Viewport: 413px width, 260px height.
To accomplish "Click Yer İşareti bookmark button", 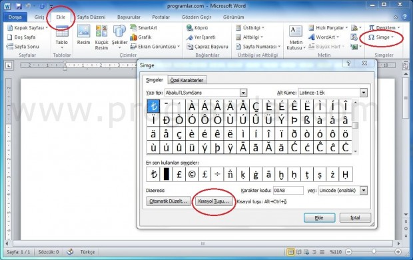I will point(201,37).
